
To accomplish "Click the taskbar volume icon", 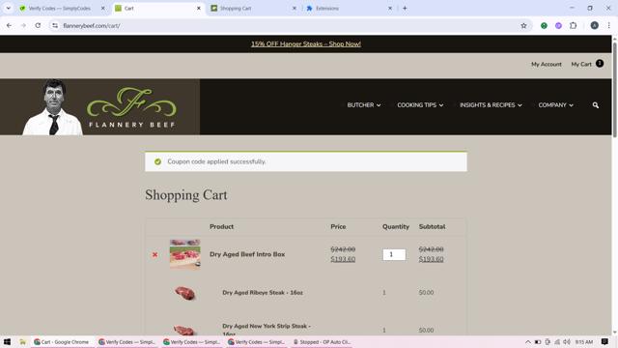I will pyautogui.click(x=567, y=341).
